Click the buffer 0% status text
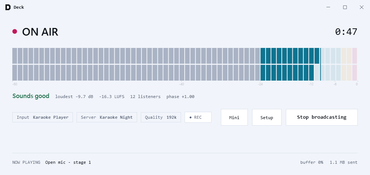Image resolution: width=370 pixels, height=175 pixels. 312,162
